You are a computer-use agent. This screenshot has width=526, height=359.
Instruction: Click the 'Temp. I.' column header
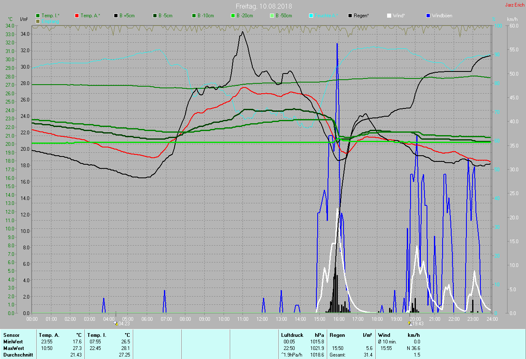coord(97,335)
